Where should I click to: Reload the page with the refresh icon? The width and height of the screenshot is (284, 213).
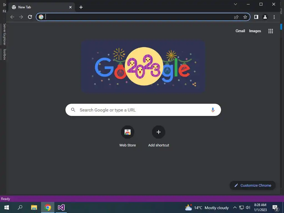coord(30,17)
